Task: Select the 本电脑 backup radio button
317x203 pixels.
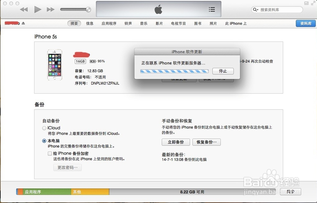Action: tap(44, 141)
